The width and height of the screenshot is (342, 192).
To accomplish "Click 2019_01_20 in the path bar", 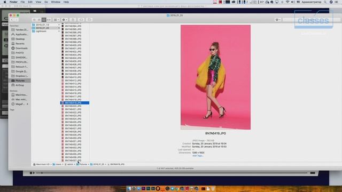I will point(97,164).
